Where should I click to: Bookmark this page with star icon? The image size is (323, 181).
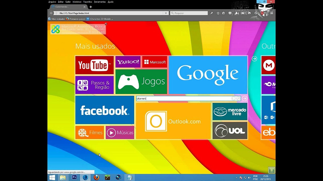[x=218, y=13]
